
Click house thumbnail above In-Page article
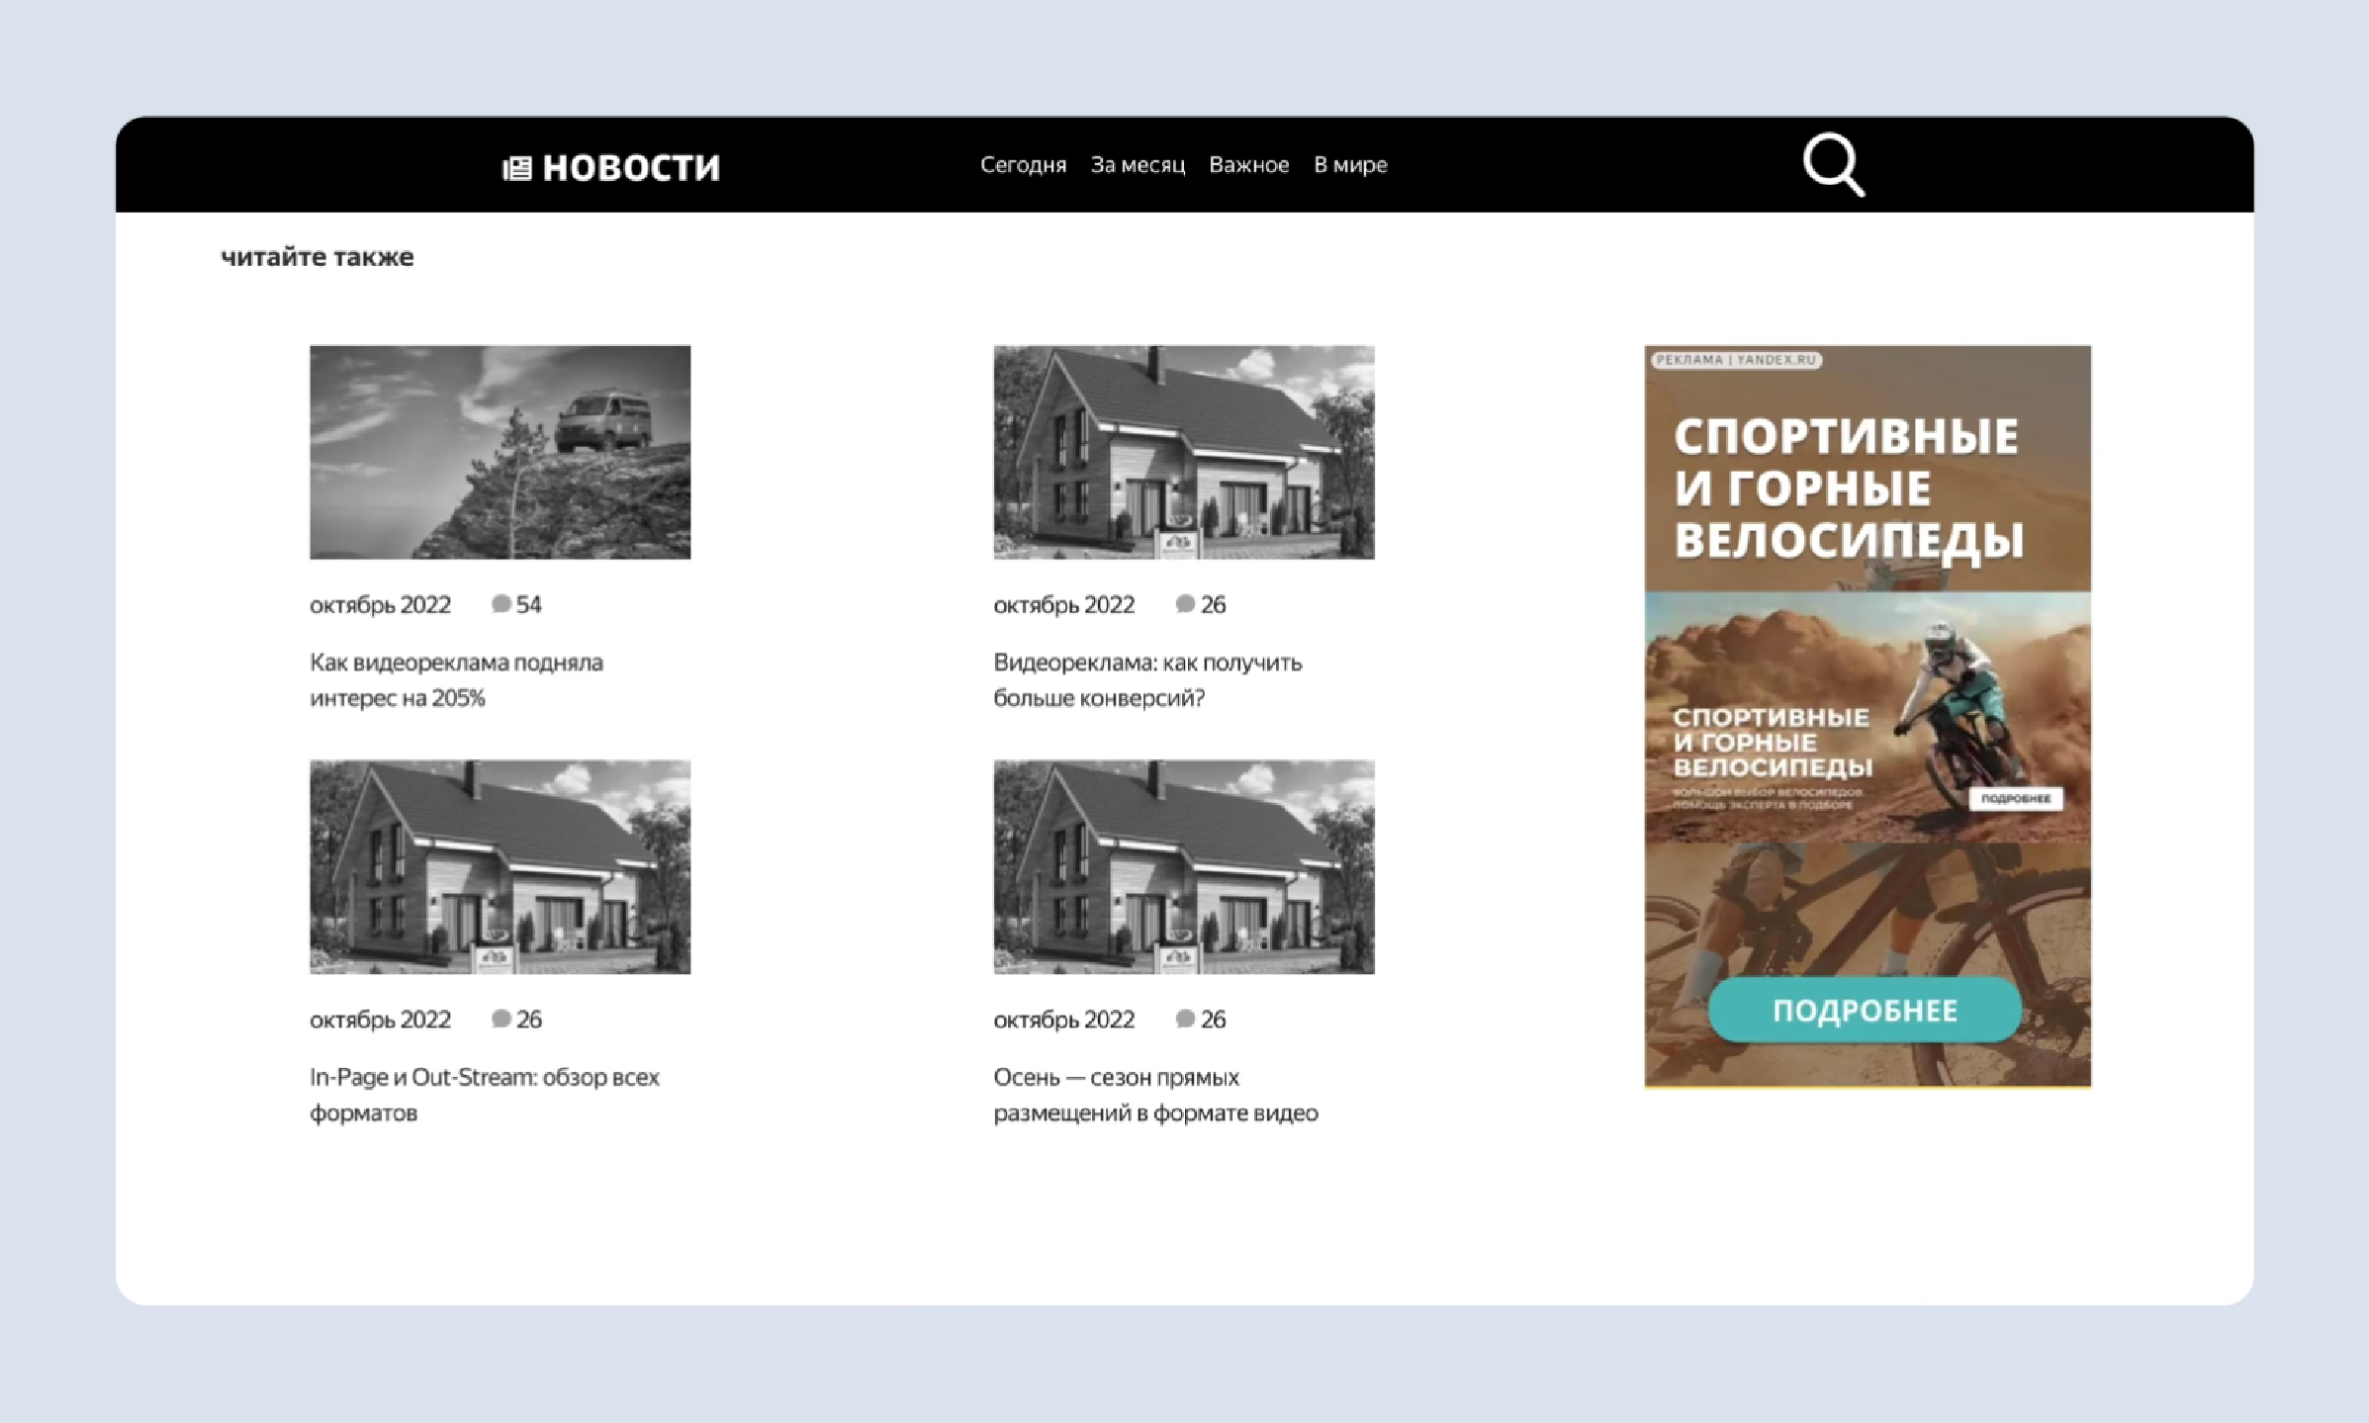coord(500,866)
